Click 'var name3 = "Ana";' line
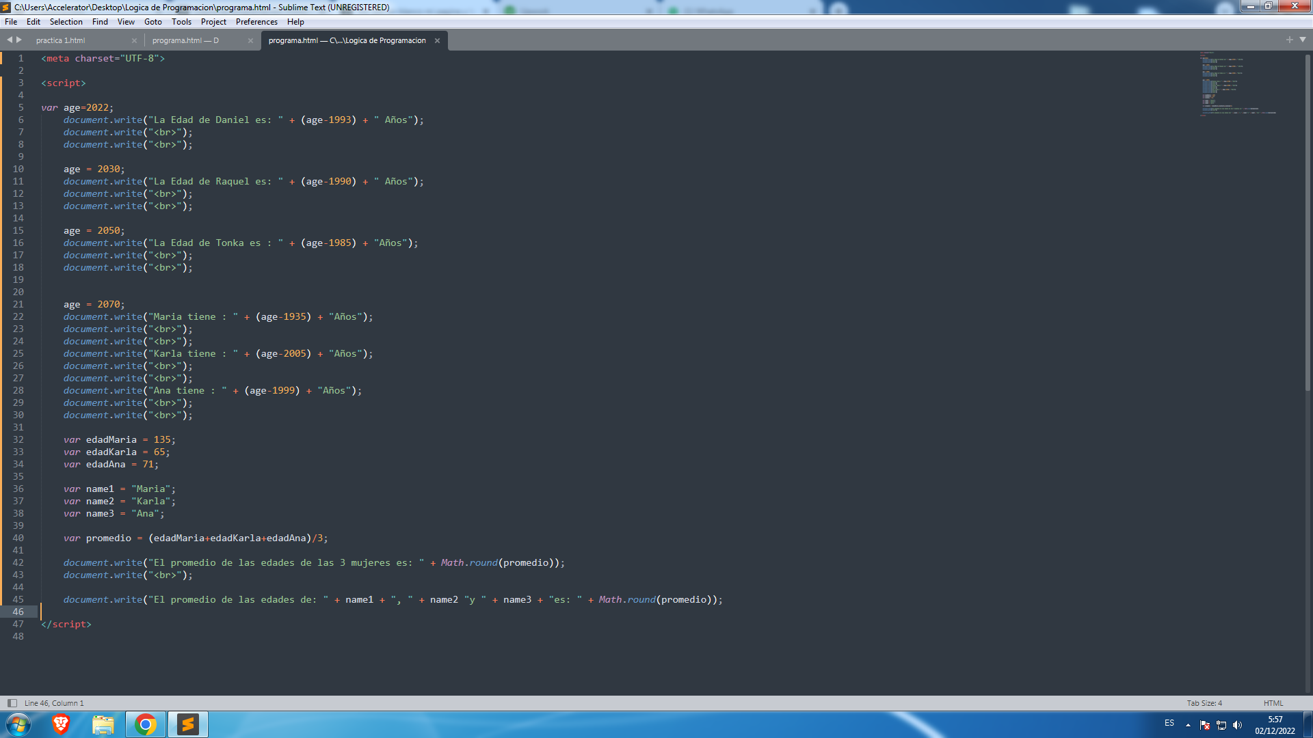 [x=114, y=514]
